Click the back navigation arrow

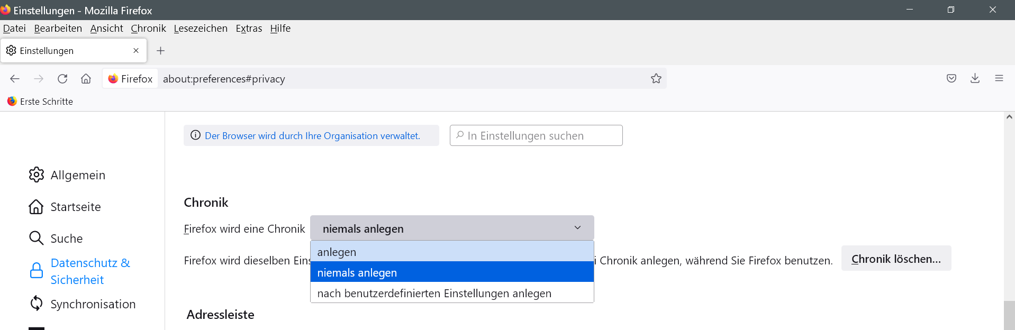[15, 79]
